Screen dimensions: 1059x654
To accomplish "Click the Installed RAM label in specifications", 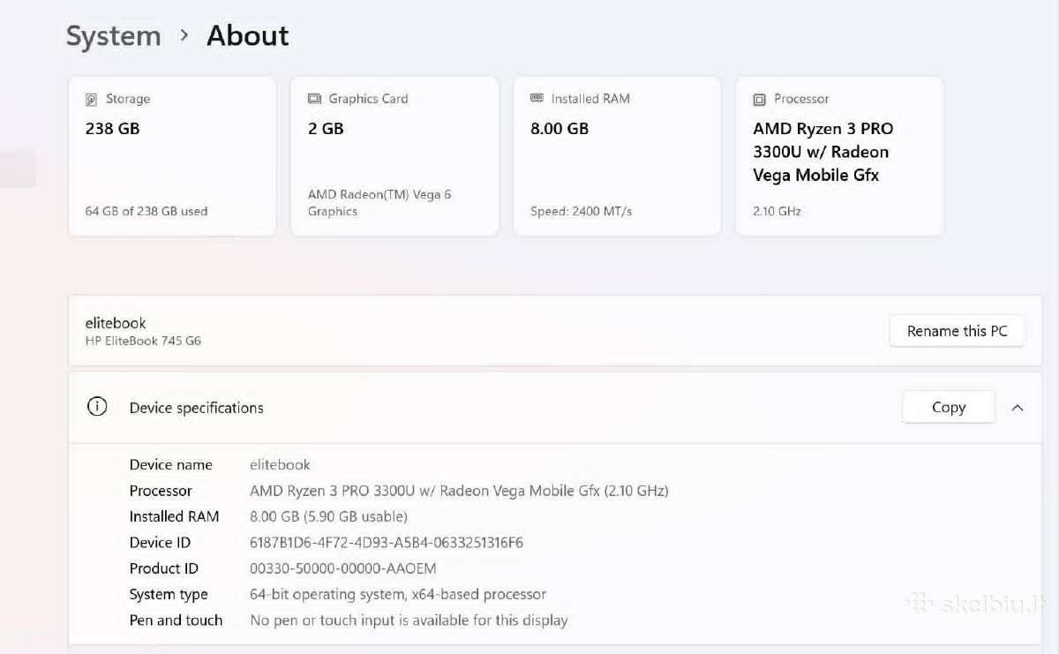I will pyautogui.click(x=175, y=516).
